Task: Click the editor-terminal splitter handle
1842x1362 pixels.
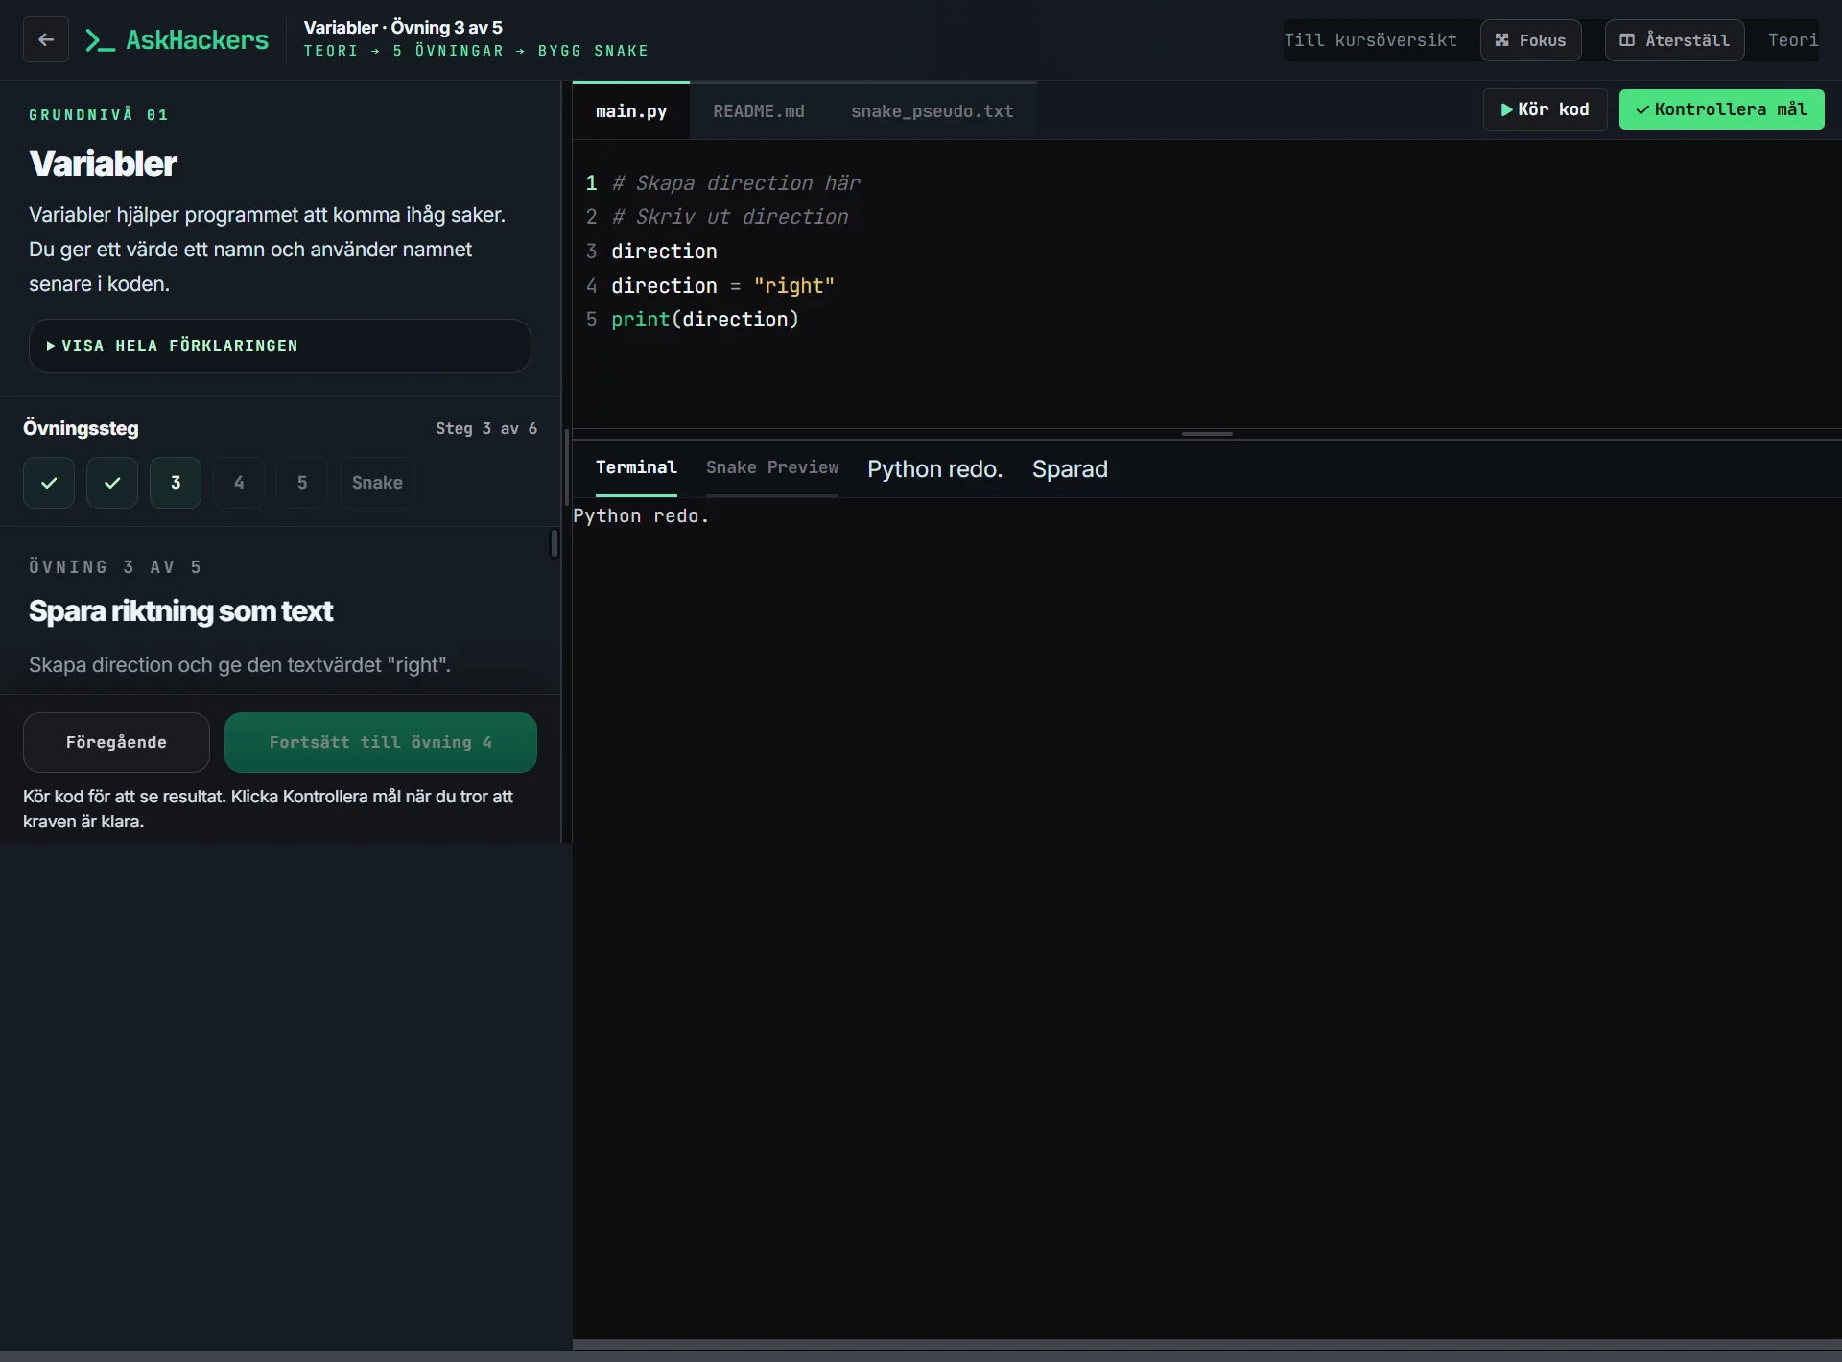Action: (x=1207, y=434)
